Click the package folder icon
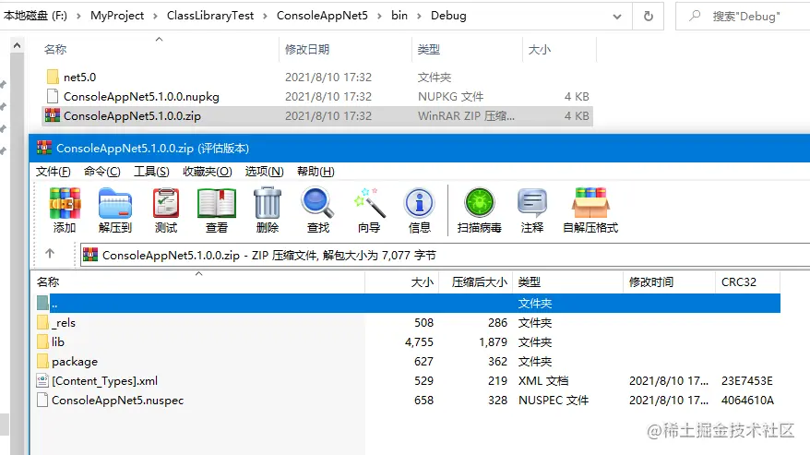This screenshot has height=455, width=810. (x=42, y=361)
